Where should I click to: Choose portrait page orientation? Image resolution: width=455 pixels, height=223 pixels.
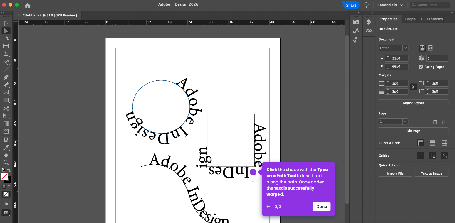[x=422, y=48]
